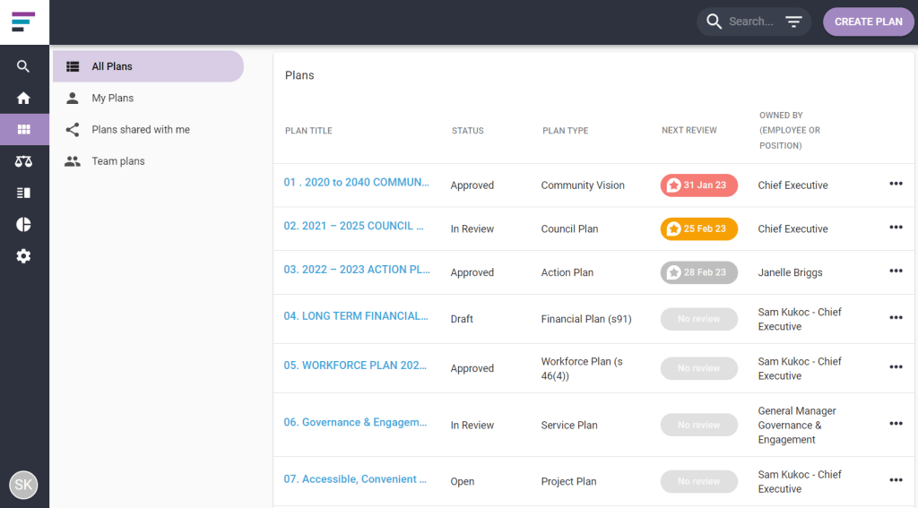The width and height of the screenshot is (918, 508).
Task: Open the search filter options icon
Action: [793, 22]
